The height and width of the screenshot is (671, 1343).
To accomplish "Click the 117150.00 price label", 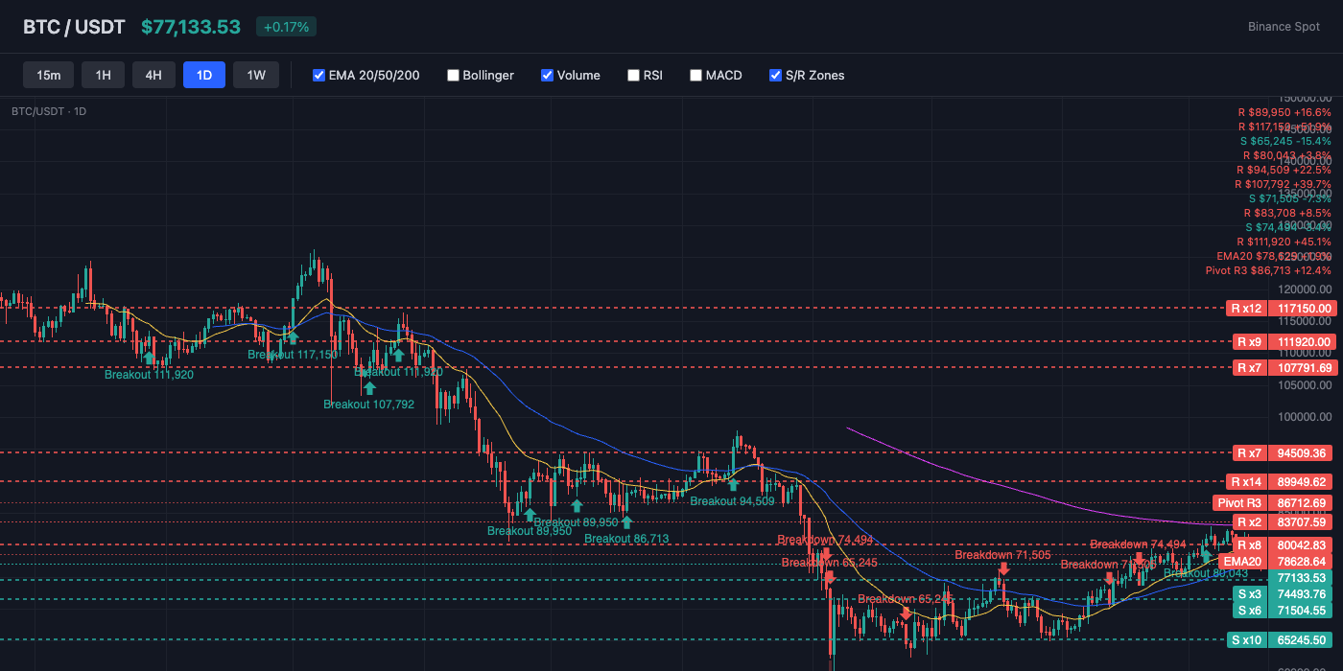I will [x=1302, y=309].
